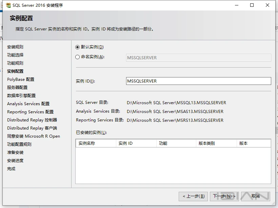Click the 版本 column header
Image resolution: width=278 pixels, height=208 pixels.
[254, 143]
